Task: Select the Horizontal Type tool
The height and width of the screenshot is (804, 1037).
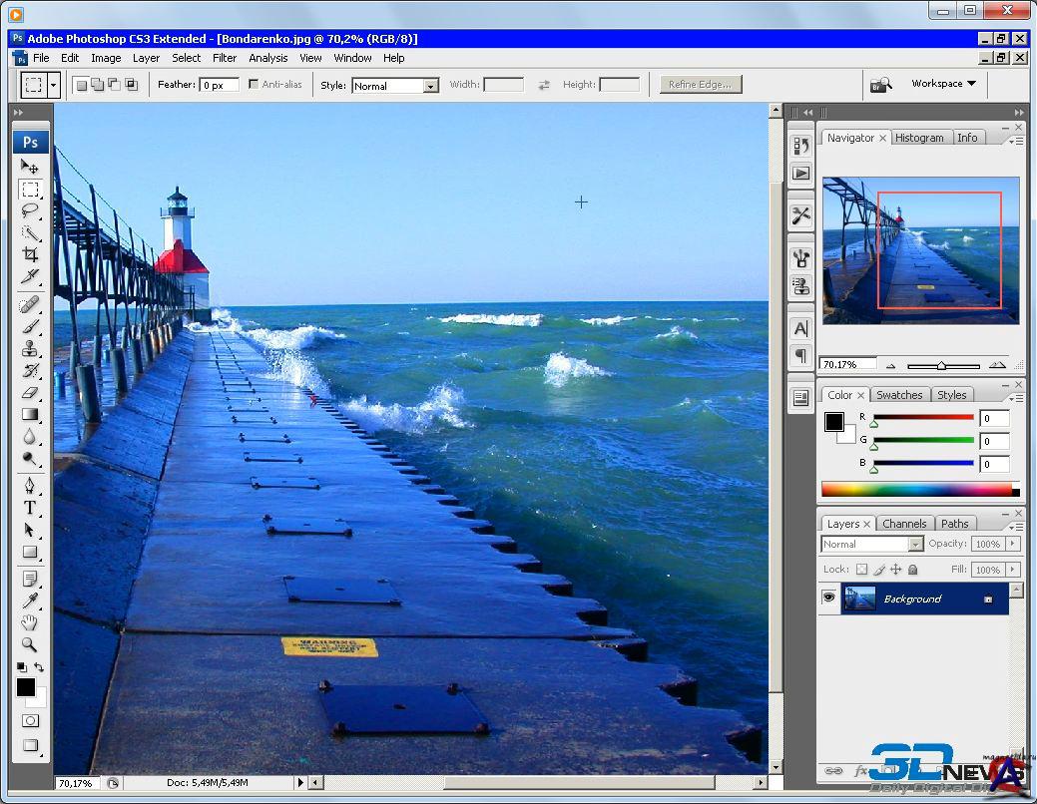Action: click(30, 508)
